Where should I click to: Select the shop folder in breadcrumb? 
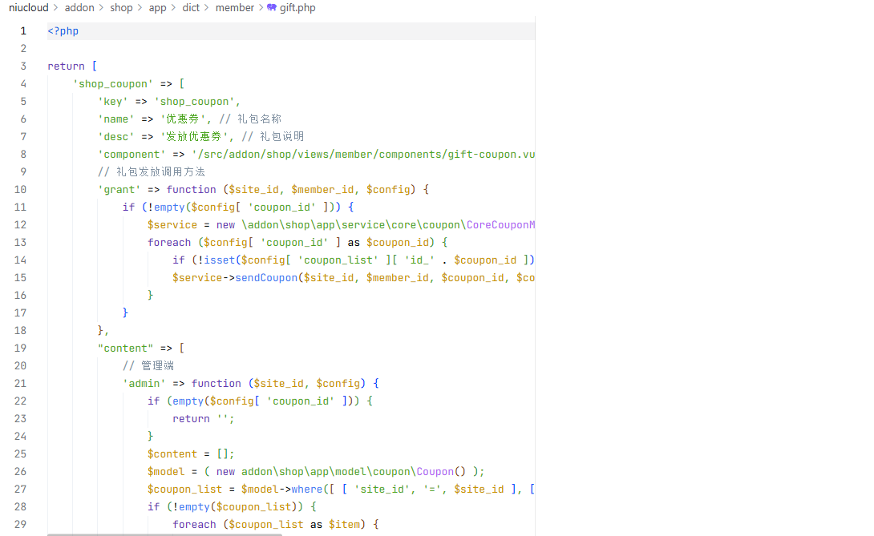(121, 8)
